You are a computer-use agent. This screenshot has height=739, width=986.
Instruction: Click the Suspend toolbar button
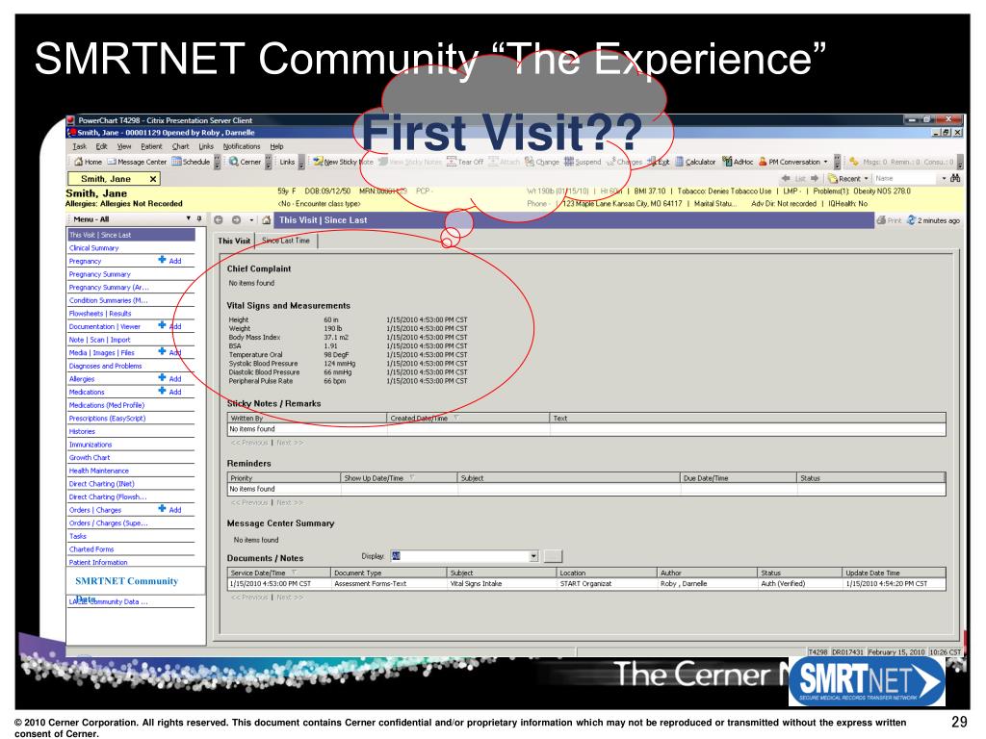tap(583, 162)
